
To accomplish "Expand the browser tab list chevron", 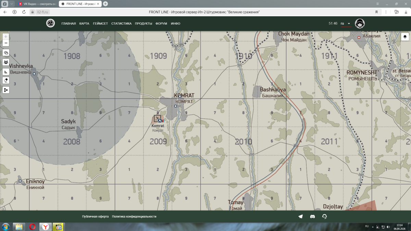I will pos(12,4).
